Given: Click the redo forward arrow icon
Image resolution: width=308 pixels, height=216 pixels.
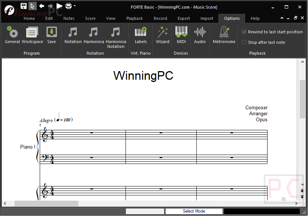Looking at the screenshot, I should (51, 6).
